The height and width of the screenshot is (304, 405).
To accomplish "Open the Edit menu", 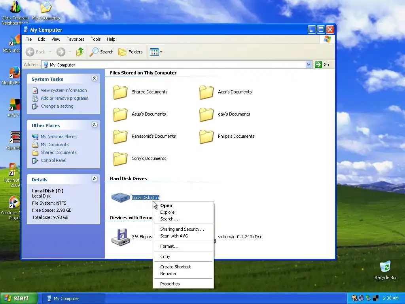I will [x=41, y=39].
